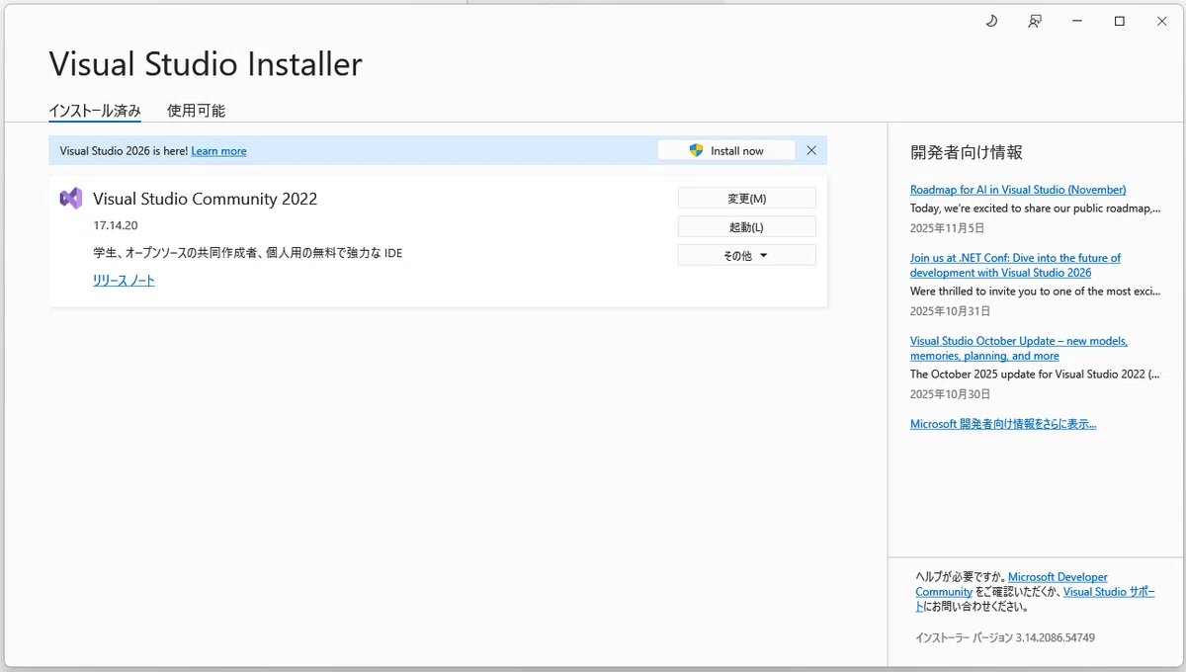Switch to the 使用可能 tab
Screen dimensions: 1186x672
(x=196, y=111)
